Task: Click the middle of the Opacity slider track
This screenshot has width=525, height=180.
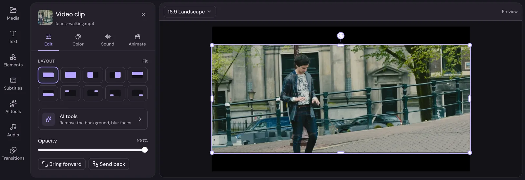Action: (93, 150)
